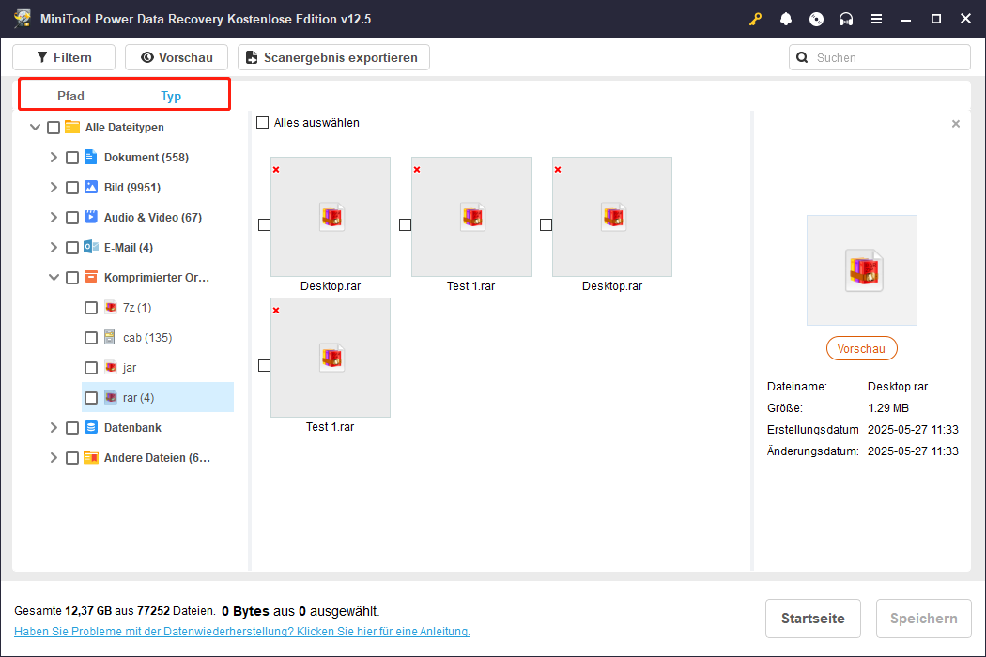Check the Alle Dateitypen checkbox
This screenshot has height=657, width=986.
tap(54, 128)
